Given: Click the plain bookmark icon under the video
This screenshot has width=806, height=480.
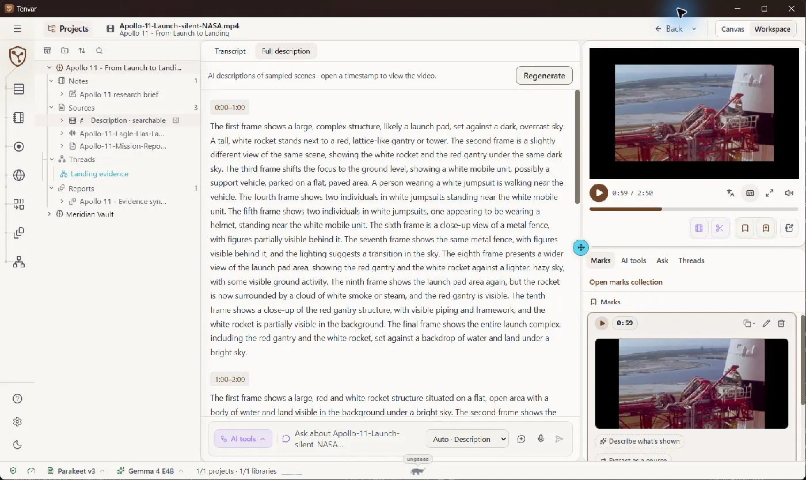Looking at the screenshot, I should click(x=745, y=228).
